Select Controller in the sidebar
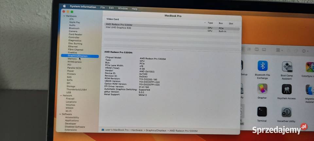Viewport: 314px width, 141px height. (x=74, y=37)
